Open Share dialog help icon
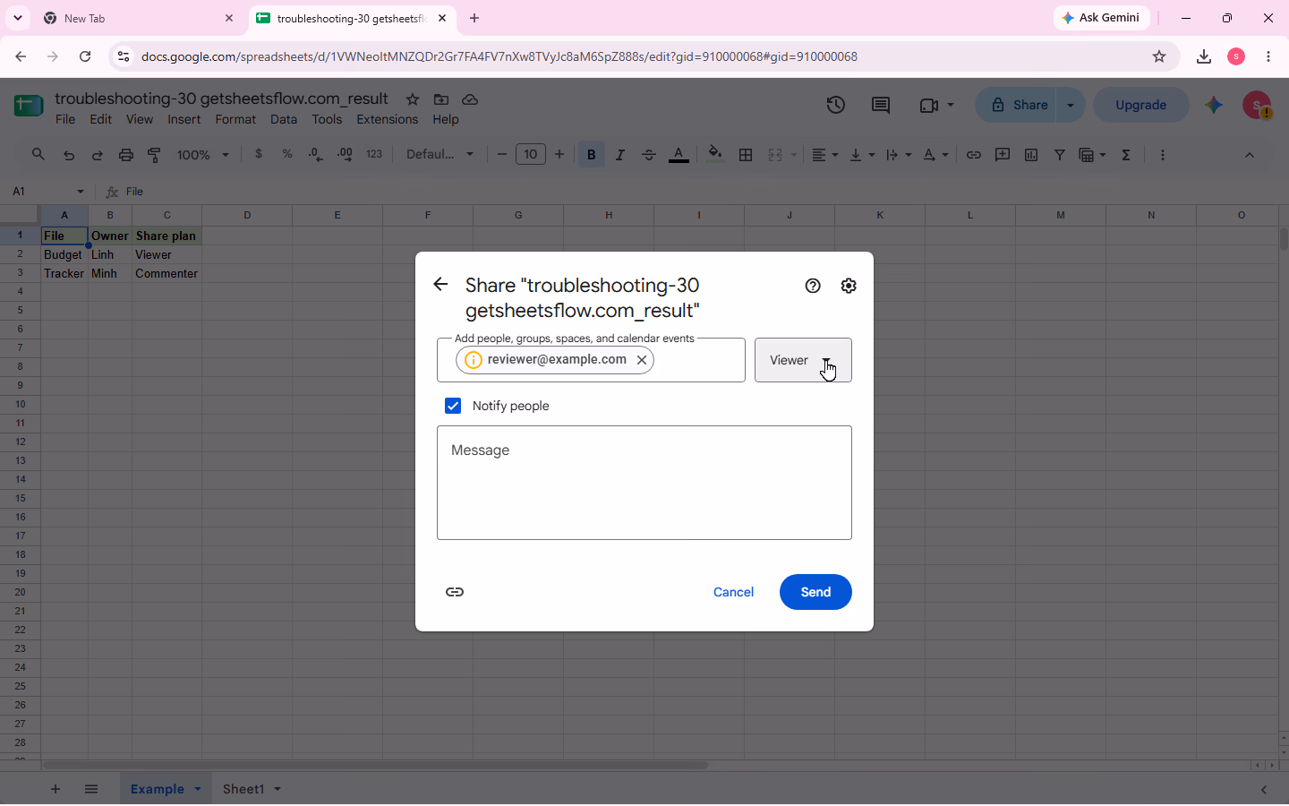The image size is (1289, 806). (813, 286)
